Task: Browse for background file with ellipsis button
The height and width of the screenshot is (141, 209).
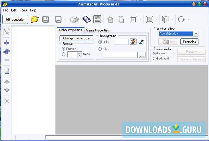Action: pyautogui.click(x=142, y=55)
